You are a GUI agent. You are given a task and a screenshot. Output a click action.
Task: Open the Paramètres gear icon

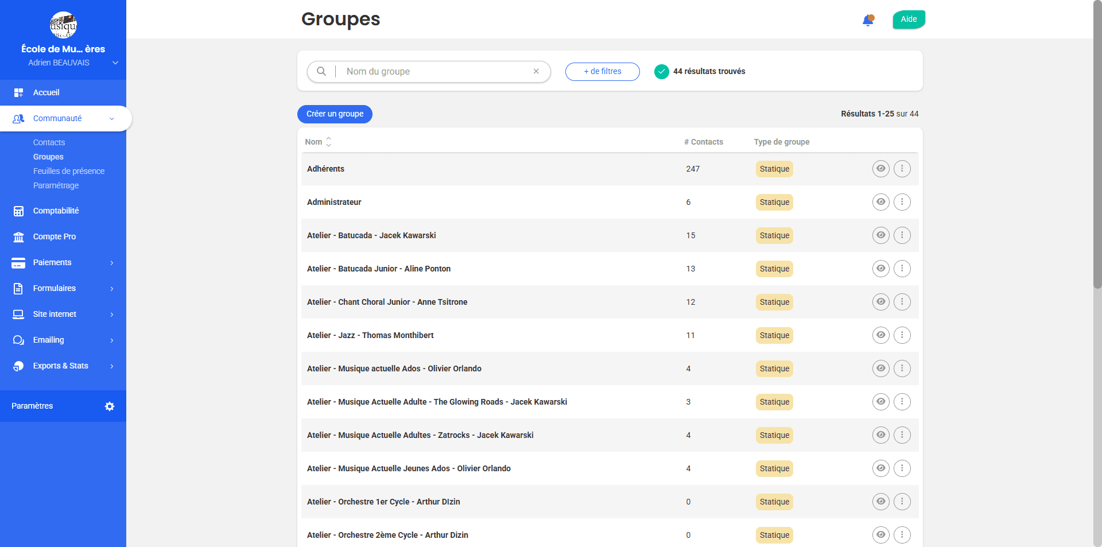click(x=110, y=406)
